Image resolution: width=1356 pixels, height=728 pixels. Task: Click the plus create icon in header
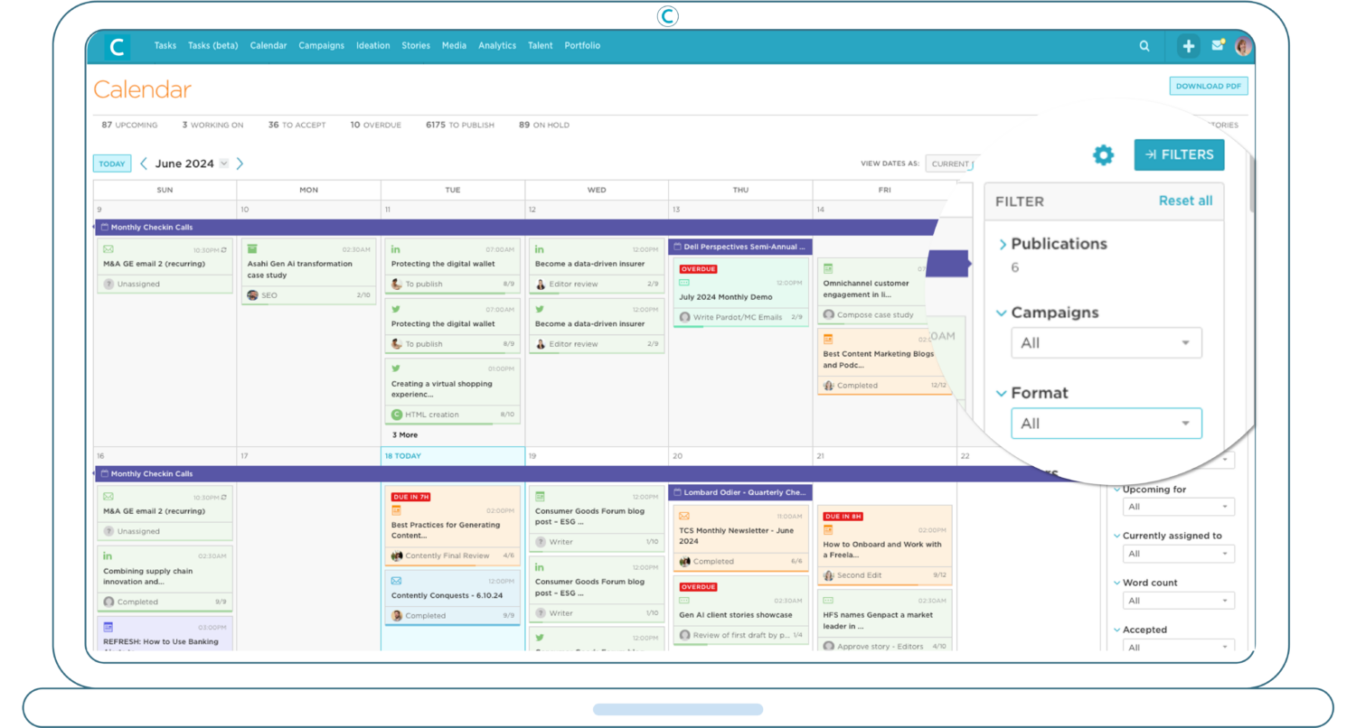click(x=1188, y=46)
